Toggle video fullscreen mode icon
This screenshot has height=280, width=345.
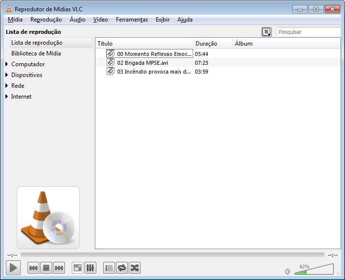click(78, 268)
